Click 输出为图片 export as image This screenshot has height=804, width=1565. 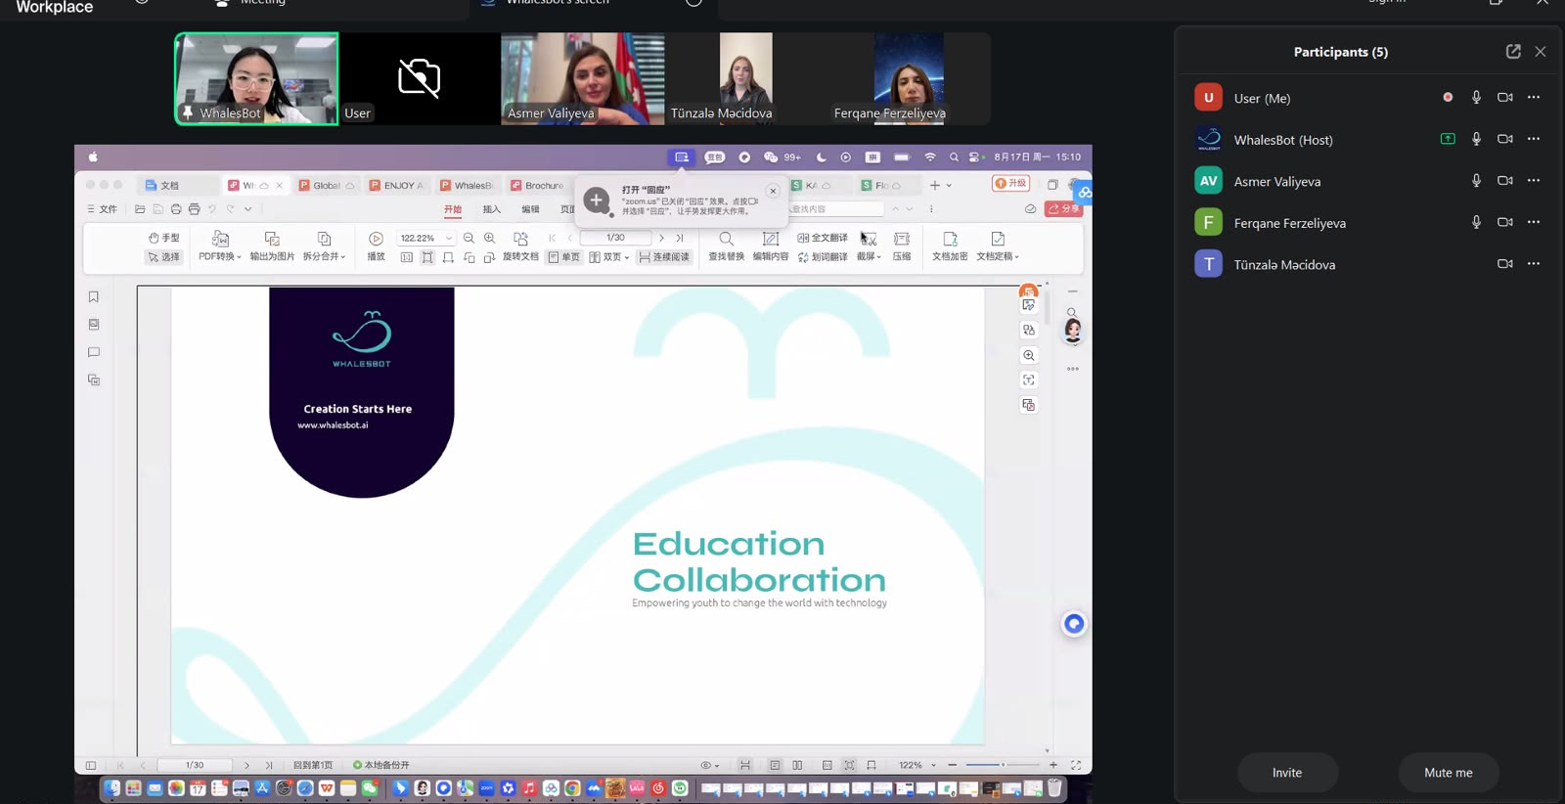pos(272,246)
